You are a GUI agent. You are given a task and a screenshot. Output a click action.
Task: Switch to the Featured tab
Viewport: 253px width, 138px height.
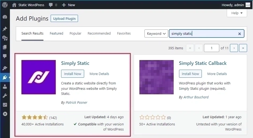coord(57,33)
